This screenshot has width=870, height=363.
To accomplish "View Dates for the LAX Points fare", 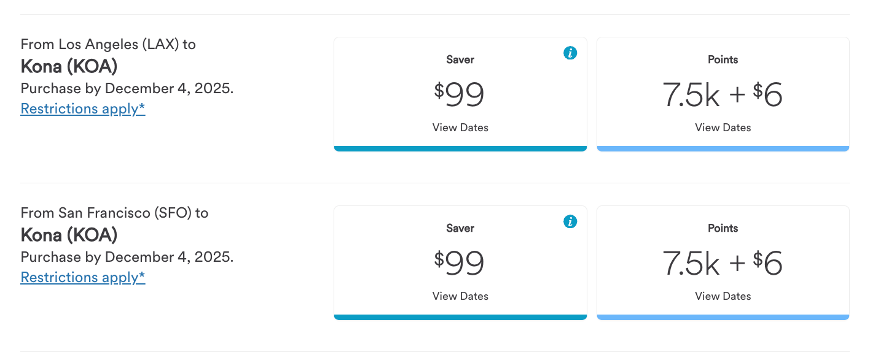I will 723,127.
